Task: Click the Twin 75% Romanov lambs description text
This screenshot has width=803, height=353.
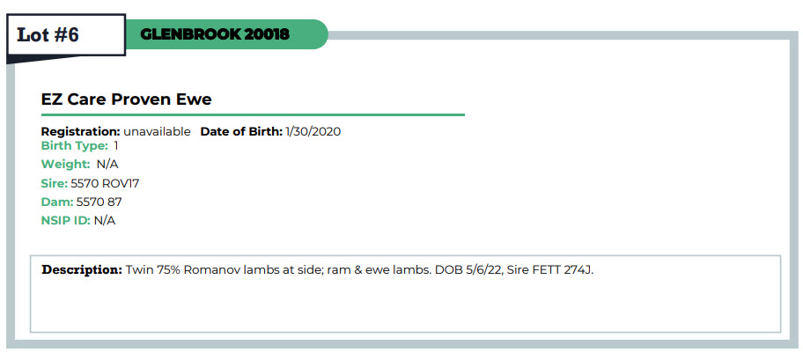Action: [359, 268]
